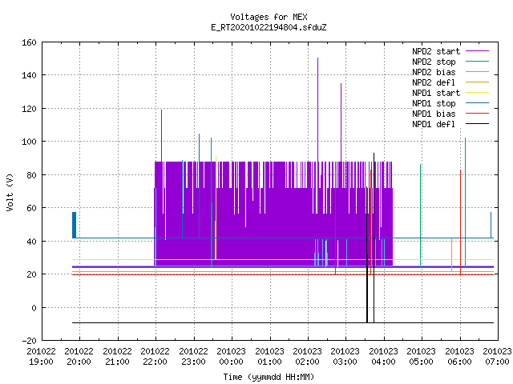This screenshot has width=513, height=384.
Task: Click the black NPD1 defl spike reaching 93 V
Action: 374,238
